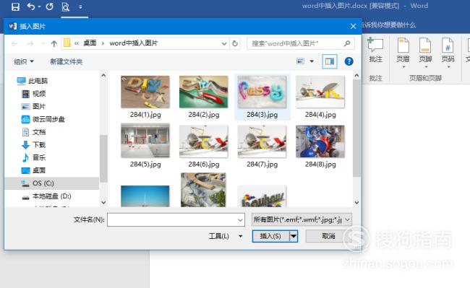
Task: Open the view options dropdown arrow
Action: [312, 61]
